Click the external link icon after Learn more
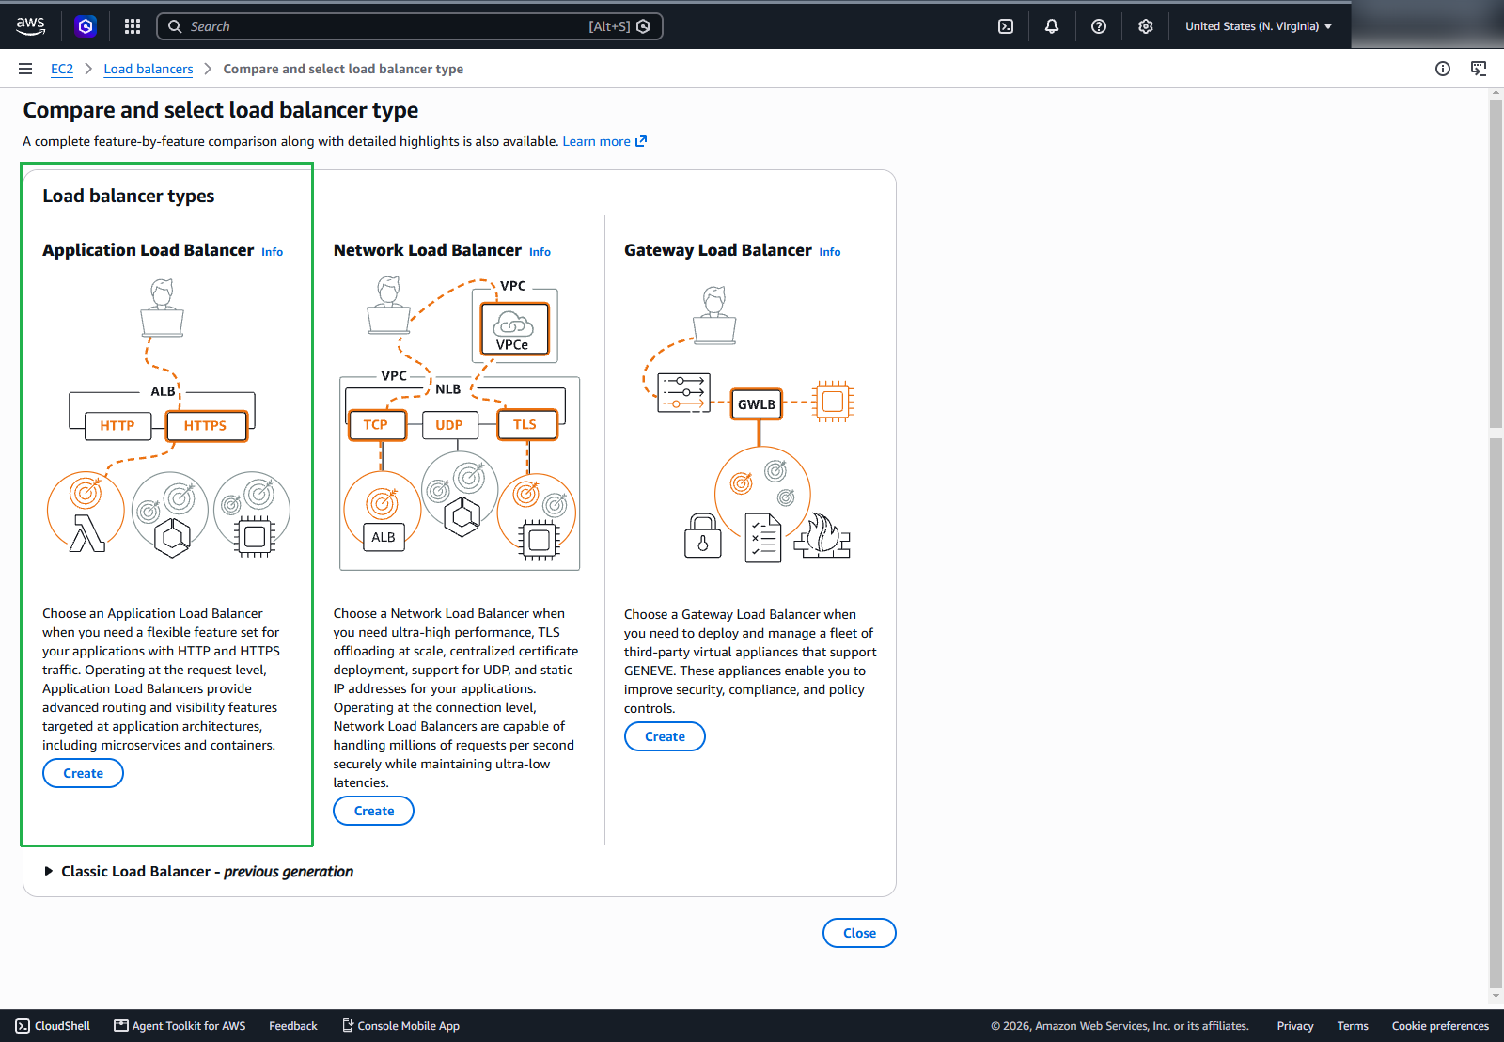The image size is (1504, 1042). 641,141
